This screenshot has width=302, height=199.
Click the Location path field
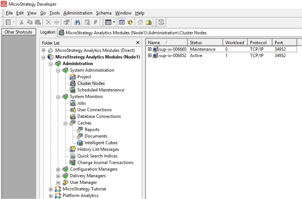tap(179, 33)
